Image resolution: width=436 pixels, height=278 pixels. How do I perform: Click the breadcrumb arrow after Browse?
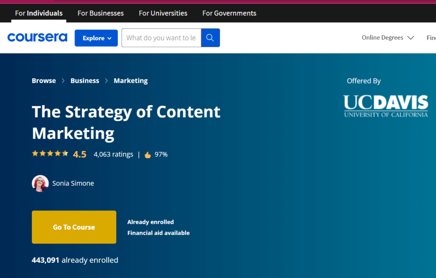(x=63, y=81)
